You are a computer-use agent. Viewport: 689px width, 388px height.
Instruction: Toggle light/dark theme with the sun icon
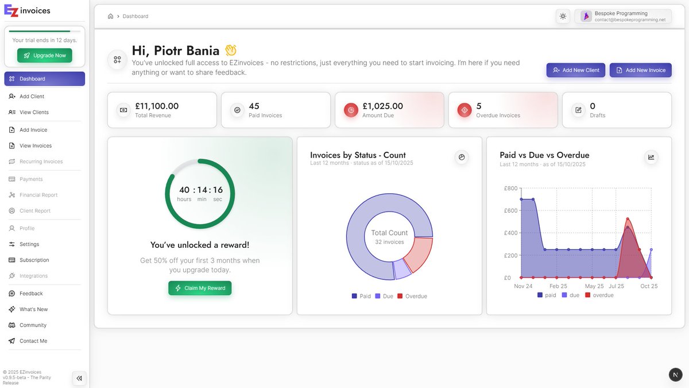tap(563, 16)
